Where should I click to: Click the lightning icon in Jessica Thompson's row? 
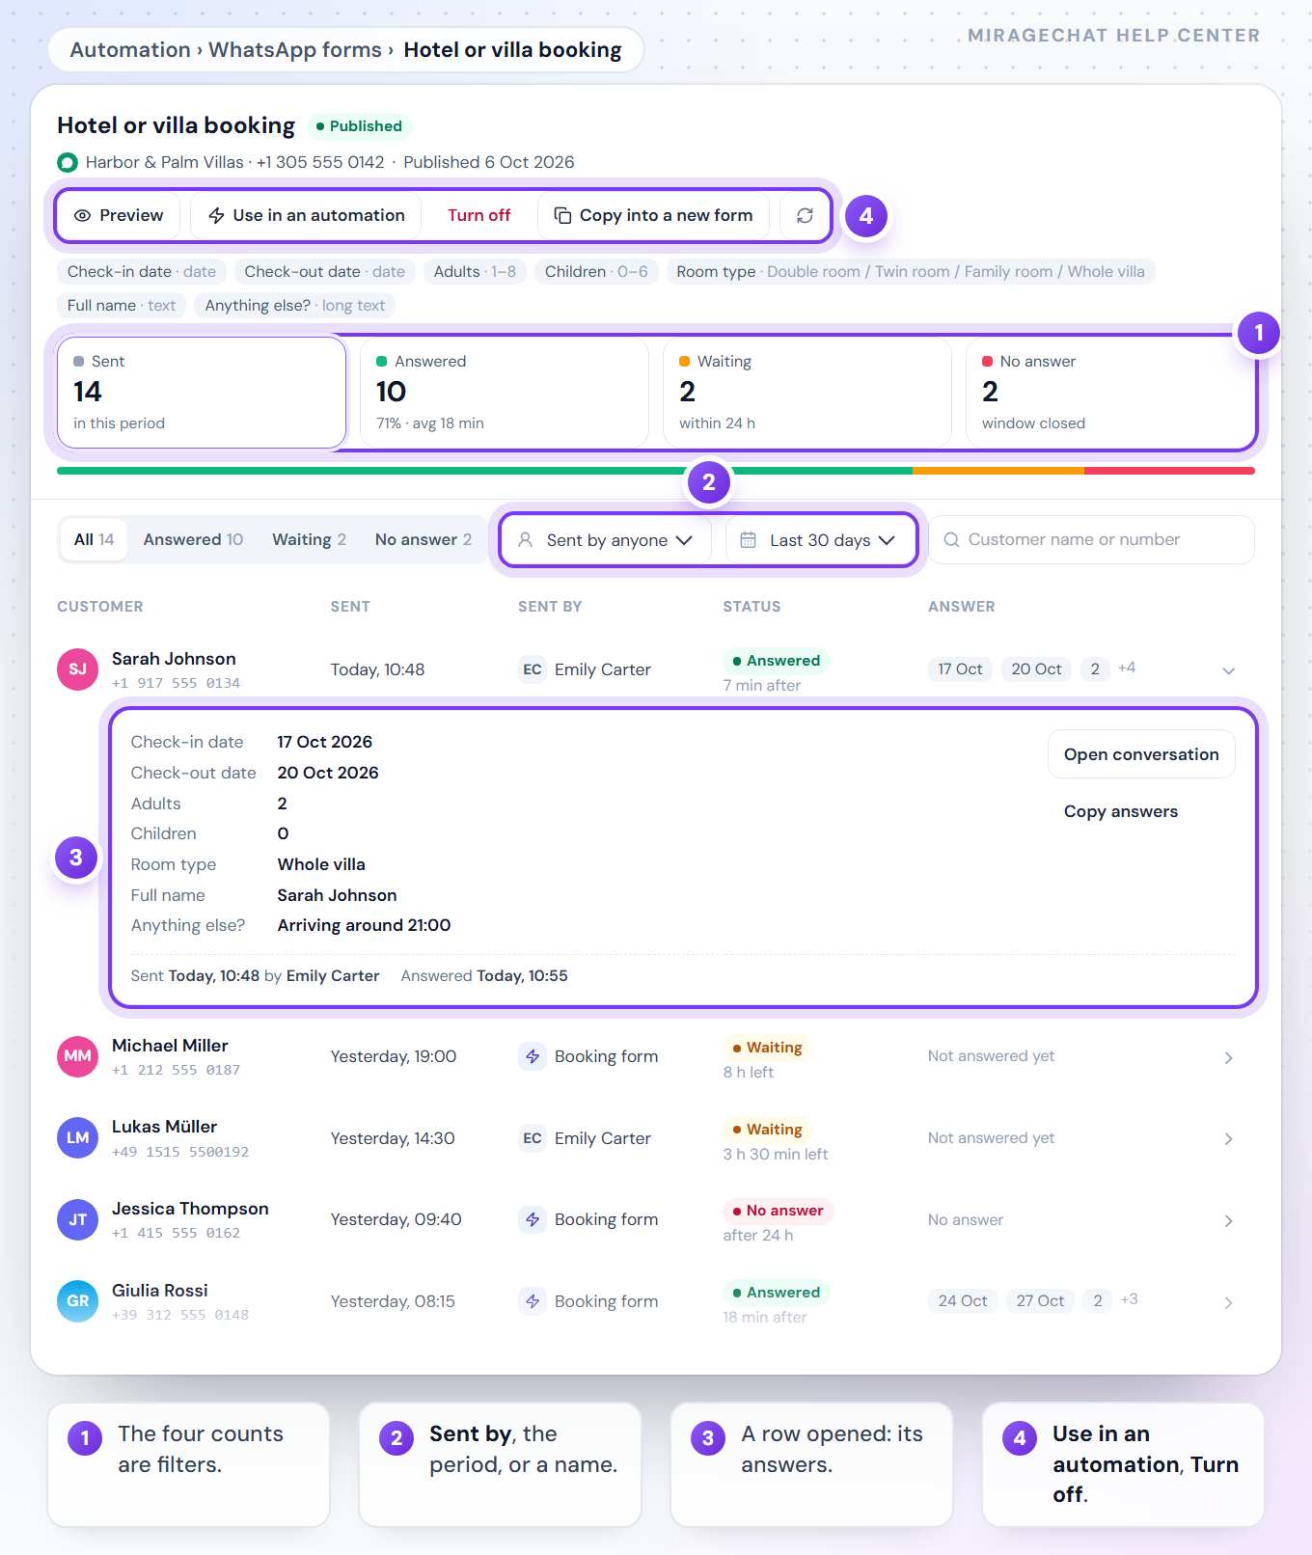click(533, 1220)
